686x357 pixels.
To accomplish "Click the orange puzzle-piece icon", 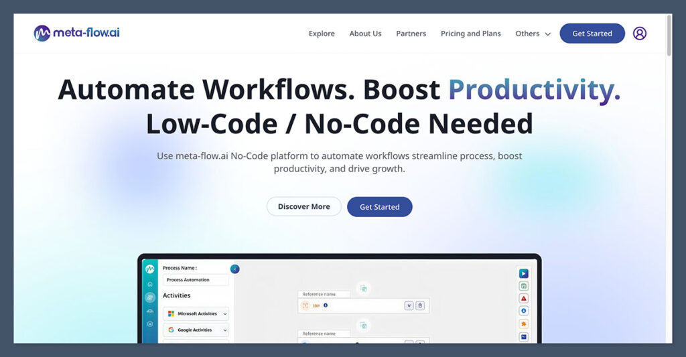I will click(523, 324).
